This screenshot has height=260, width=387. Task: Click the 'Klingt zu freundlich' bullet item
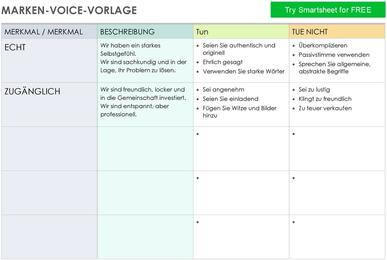325,99
